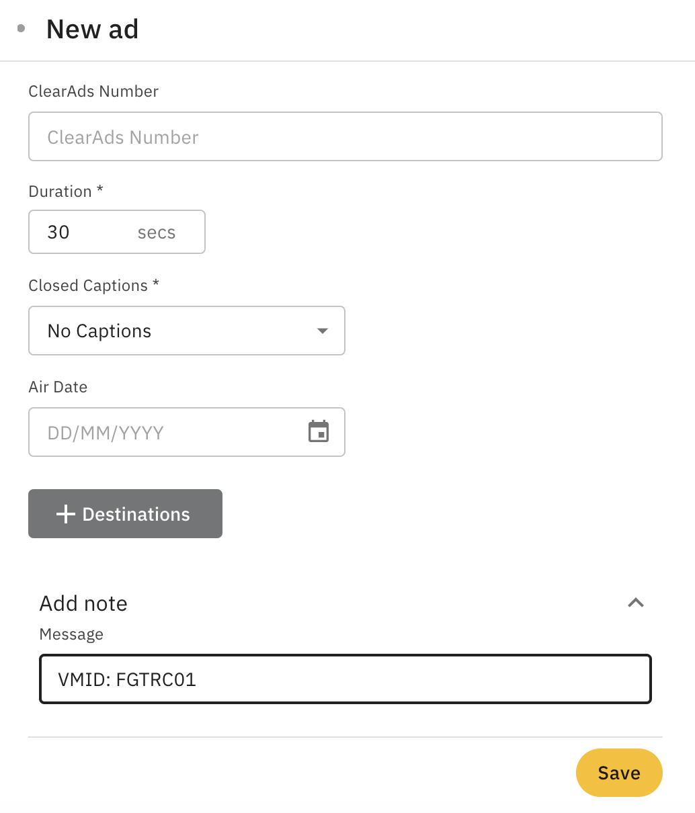Click the DD/MM/YYYY date placeholder text

(106, 433)
